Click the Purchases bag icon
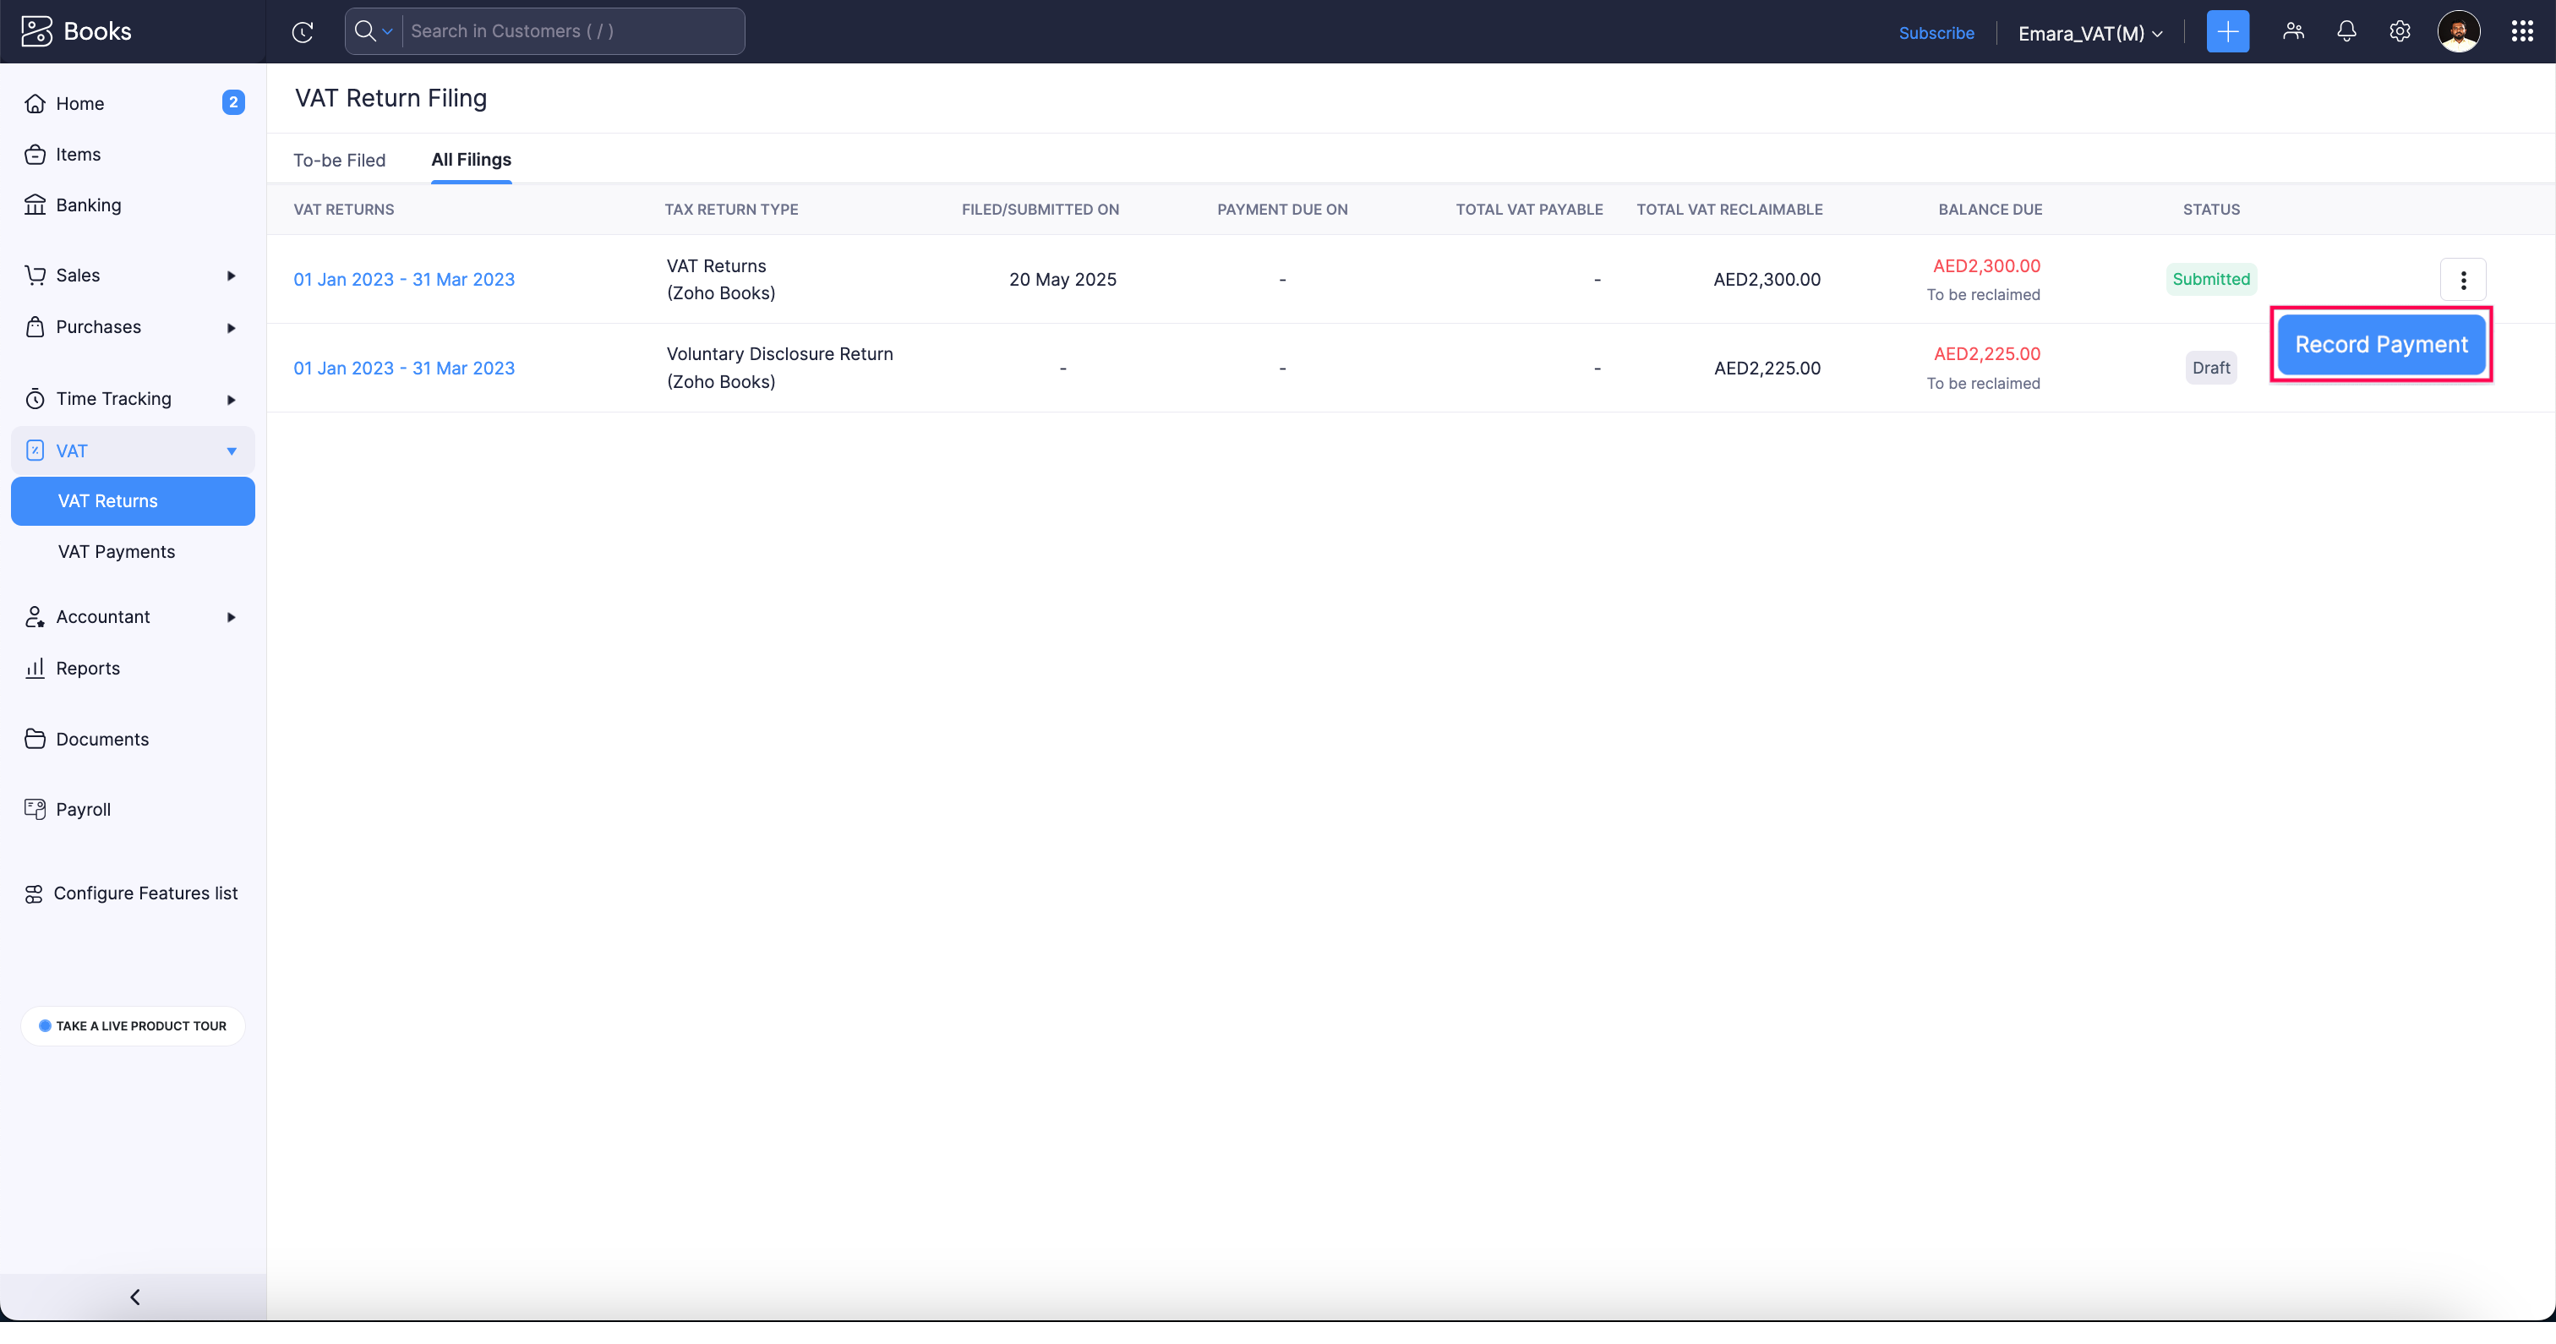The height and width of the screenshot is (1344, 2556). (x=35, y=326)
